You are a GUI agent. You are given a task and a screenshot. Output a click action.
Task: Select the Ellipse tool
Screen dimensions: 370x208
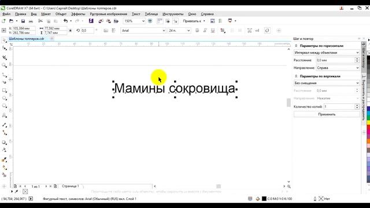[x=4, y=98]
